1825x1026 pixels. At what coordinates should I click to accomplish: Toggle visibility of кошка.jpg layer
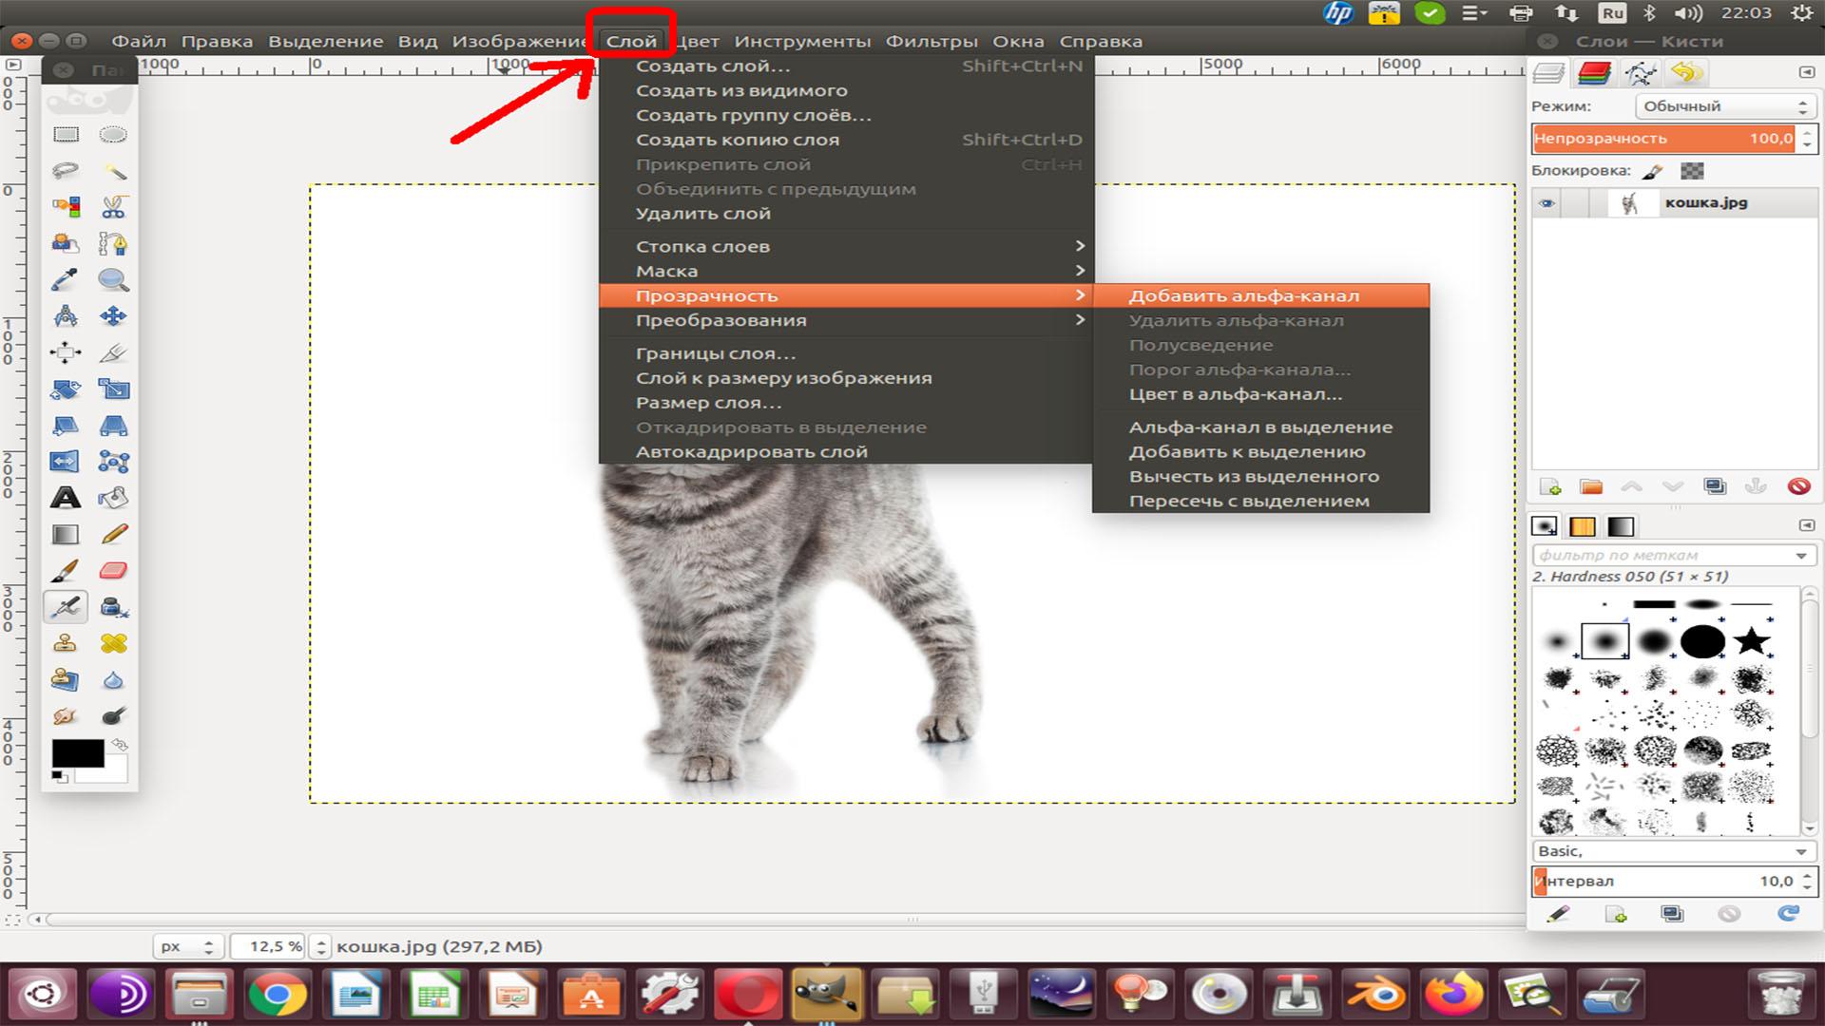(x=1546, y=201)
